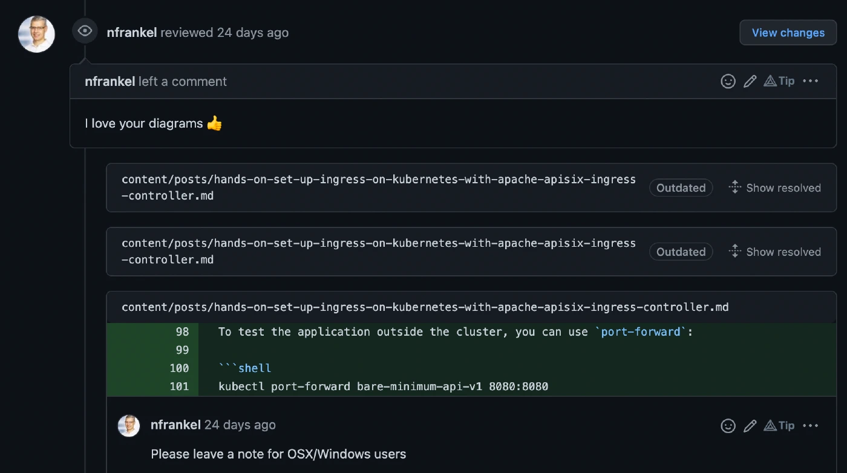Image resolution: width=847 pixels, height=473 pixels.
Task: Click line number 99 in the diff
Action: point(182,350)
